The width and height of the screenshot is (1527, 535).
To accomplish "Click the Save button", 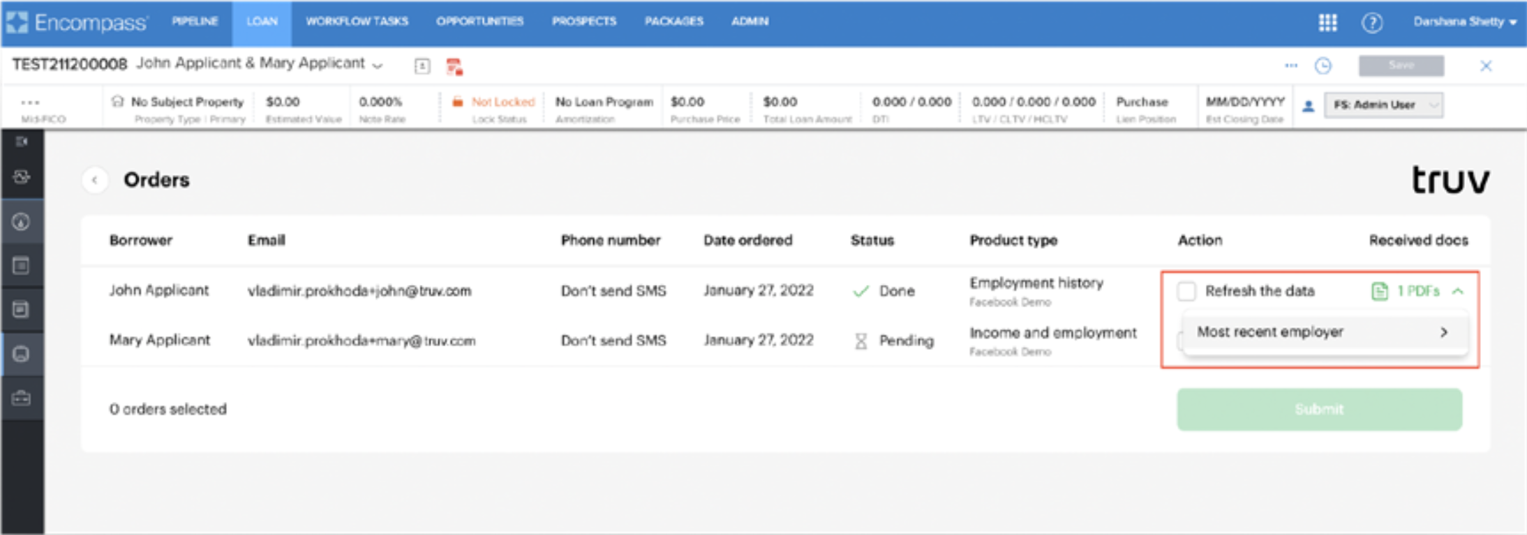I will (1401, 65).
